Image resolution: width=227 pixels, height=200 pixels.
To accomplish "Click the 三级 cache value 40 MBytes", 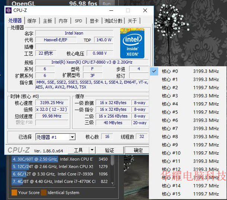I will (113, 123).
